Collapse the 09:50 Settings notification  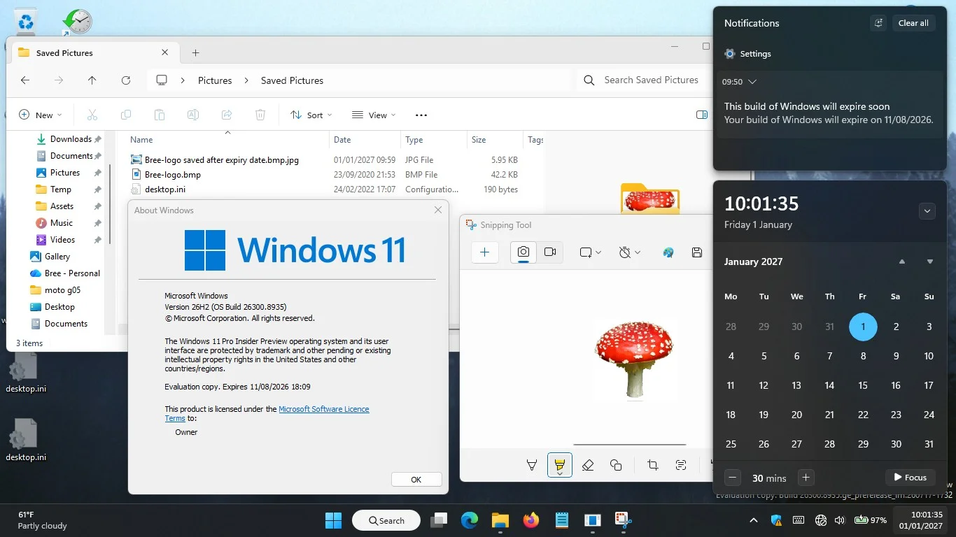tap(752, 82)
